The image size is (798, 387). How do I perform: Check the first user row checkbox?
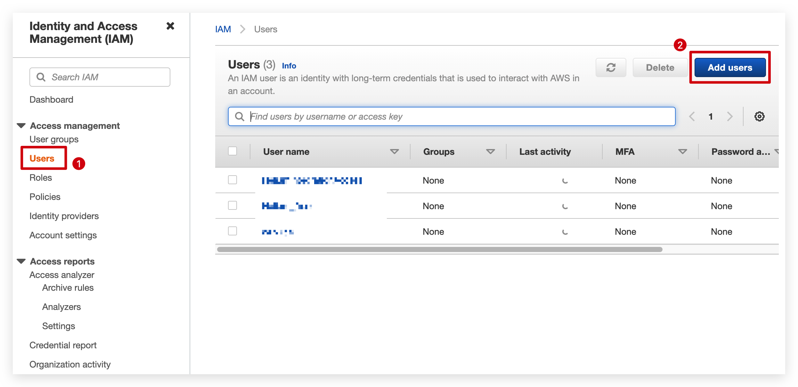coord(232,180)
